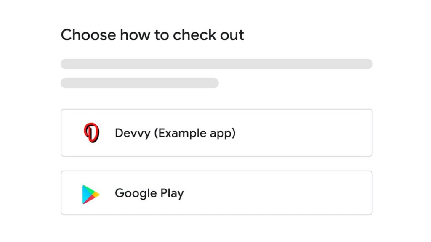
Task: Click empty right side of Google Play card
Action: [x=320, y=193]
